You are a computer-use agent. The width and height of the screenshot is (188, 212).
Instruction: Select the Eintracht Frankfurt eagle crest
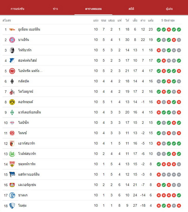click(12, 71)
